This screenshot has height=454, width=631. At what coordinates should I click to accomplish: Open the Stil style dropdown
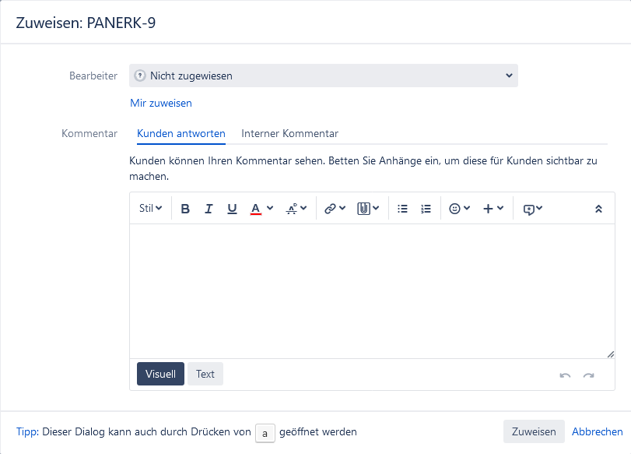tap(150, 209)
